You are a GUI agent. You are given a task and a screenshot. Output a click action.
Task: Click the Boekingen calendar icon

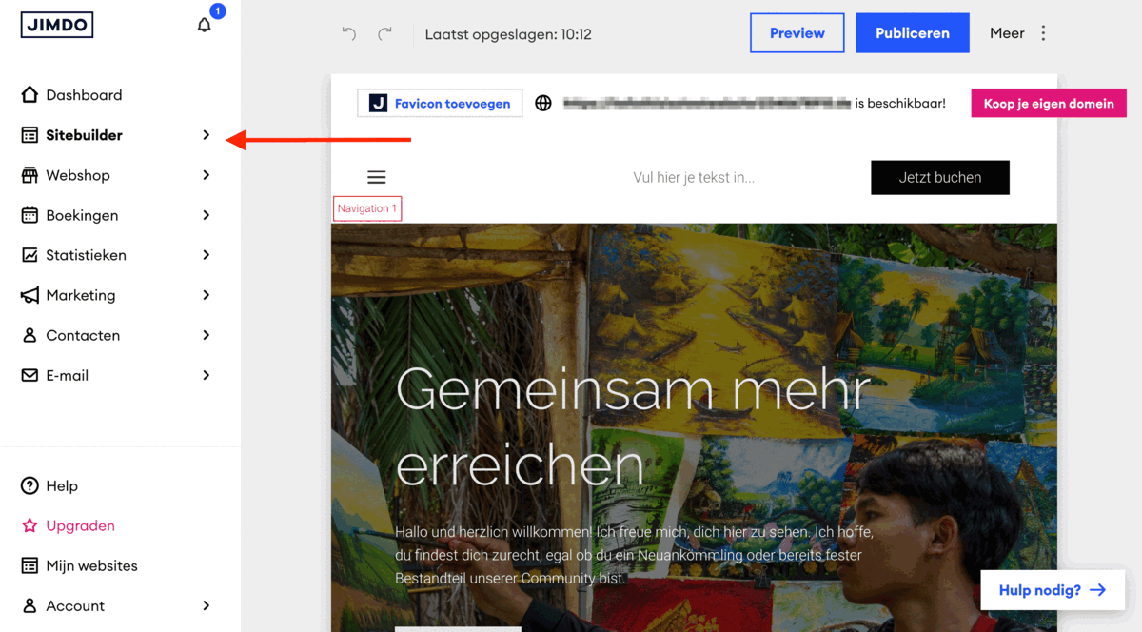click(30, 215)
